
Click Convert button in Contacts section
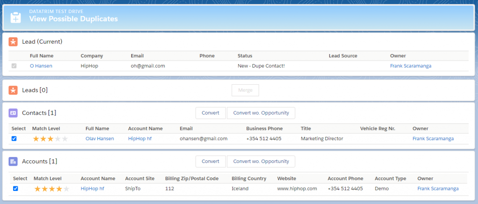pyautogui.click(x=211, y=113)
